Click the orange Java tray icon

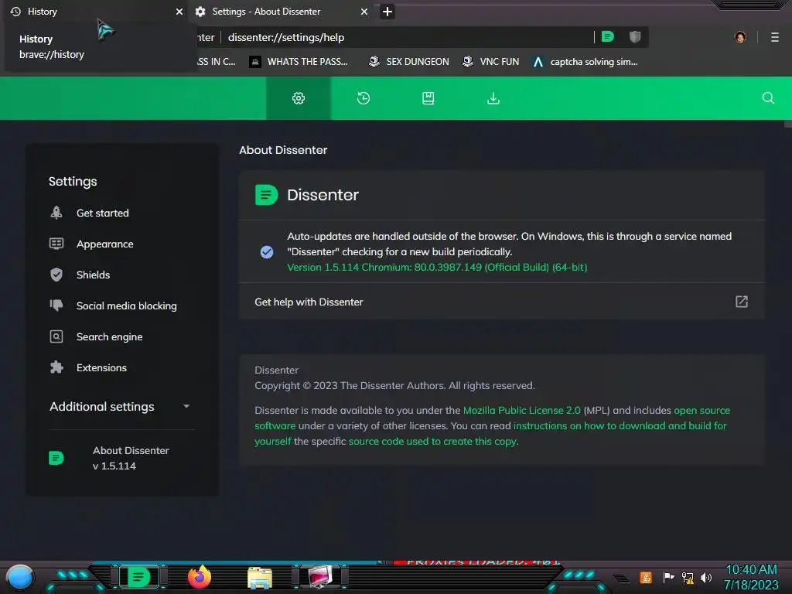(646, 577)
